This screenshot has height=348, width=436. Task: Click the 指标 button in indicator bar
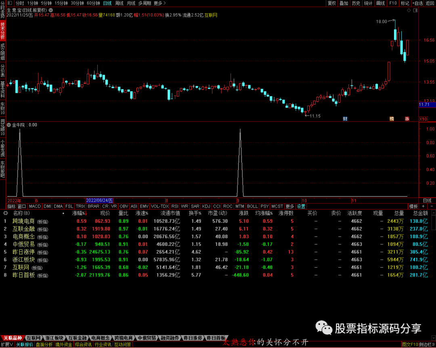tap(11, 206)
